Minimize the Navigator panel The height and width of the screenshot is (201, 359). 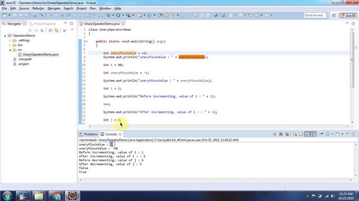(x=66, y=23)
